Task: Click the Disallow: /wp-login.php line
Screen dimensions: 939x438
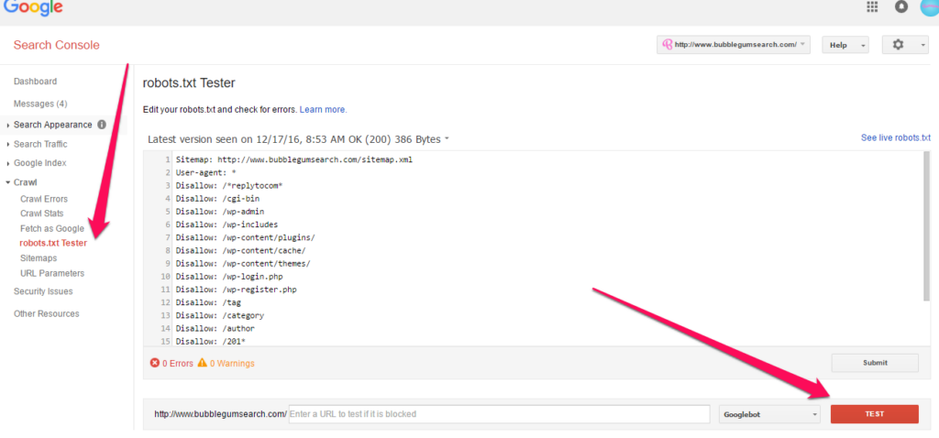Action: click(229, 277)
